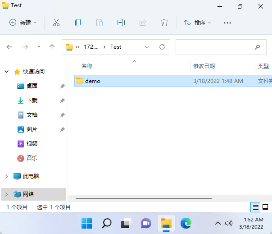Image resolution: width=272 pixels, height=234 pixels.
Task: Click the pin icon next to 桌面
Action: pos(63,86)
